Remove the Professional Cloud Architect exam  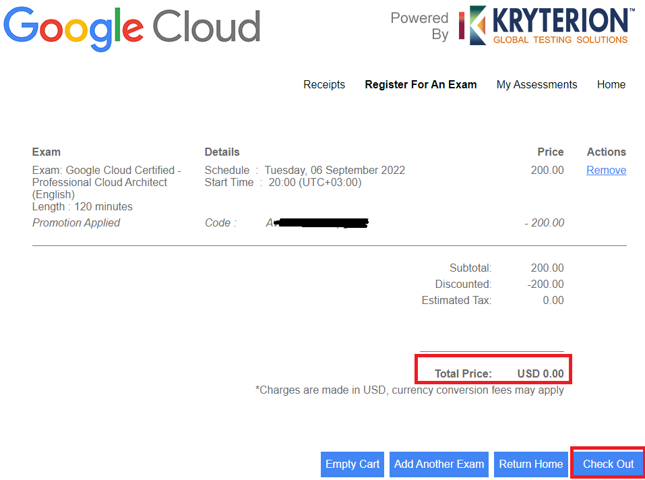pyautogui.click(x=606, y=170)
